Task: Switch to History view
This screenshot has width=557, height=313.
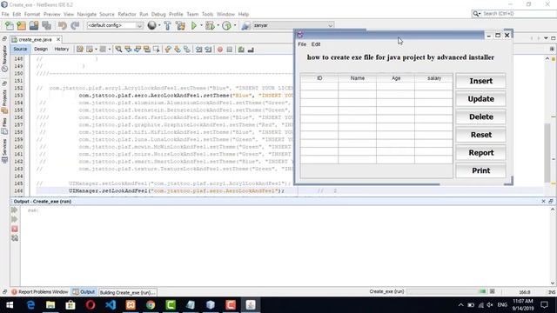Action: [x=62, y=49]
